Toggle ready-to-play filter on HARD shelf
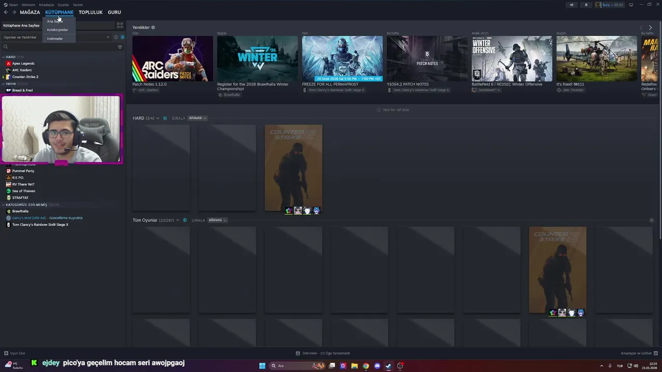 165,118
